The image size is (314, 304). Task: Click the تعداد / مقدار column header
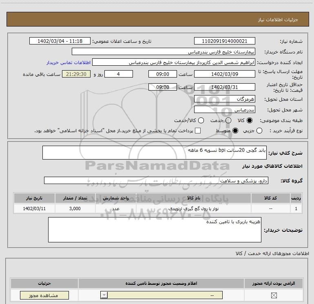(x=75, y=198)
